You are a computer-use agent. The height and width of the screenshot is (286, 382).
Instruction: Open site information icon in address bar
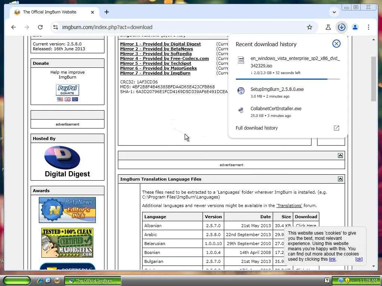click(x=56, y=27)
